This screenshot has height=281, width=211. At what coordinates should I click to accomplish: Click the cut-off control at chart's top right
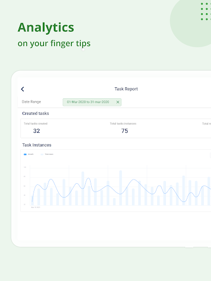click(x=210, y=155)
